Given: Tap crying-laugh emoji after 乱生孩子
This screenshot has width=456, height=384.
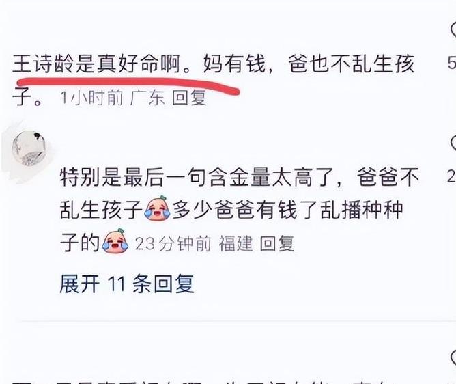Looking at the screenshot, I should coord(157,208).
